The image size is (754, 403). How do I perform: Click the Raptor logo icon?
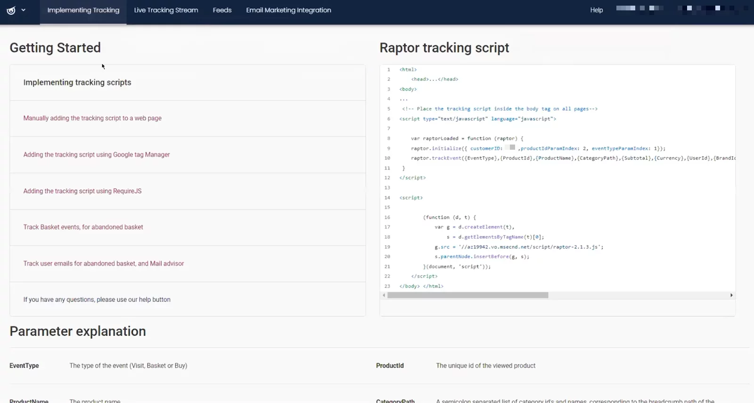tap(11, 10)
